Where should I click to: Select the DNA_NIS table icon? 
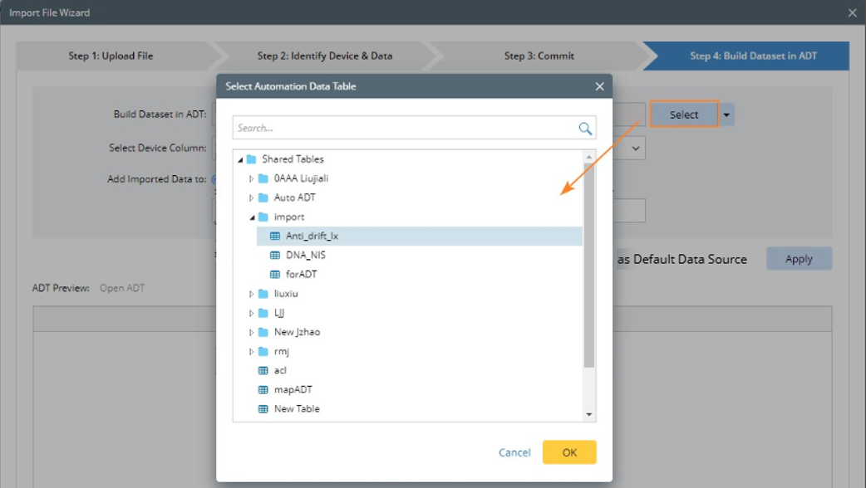(x=275, y=255)
